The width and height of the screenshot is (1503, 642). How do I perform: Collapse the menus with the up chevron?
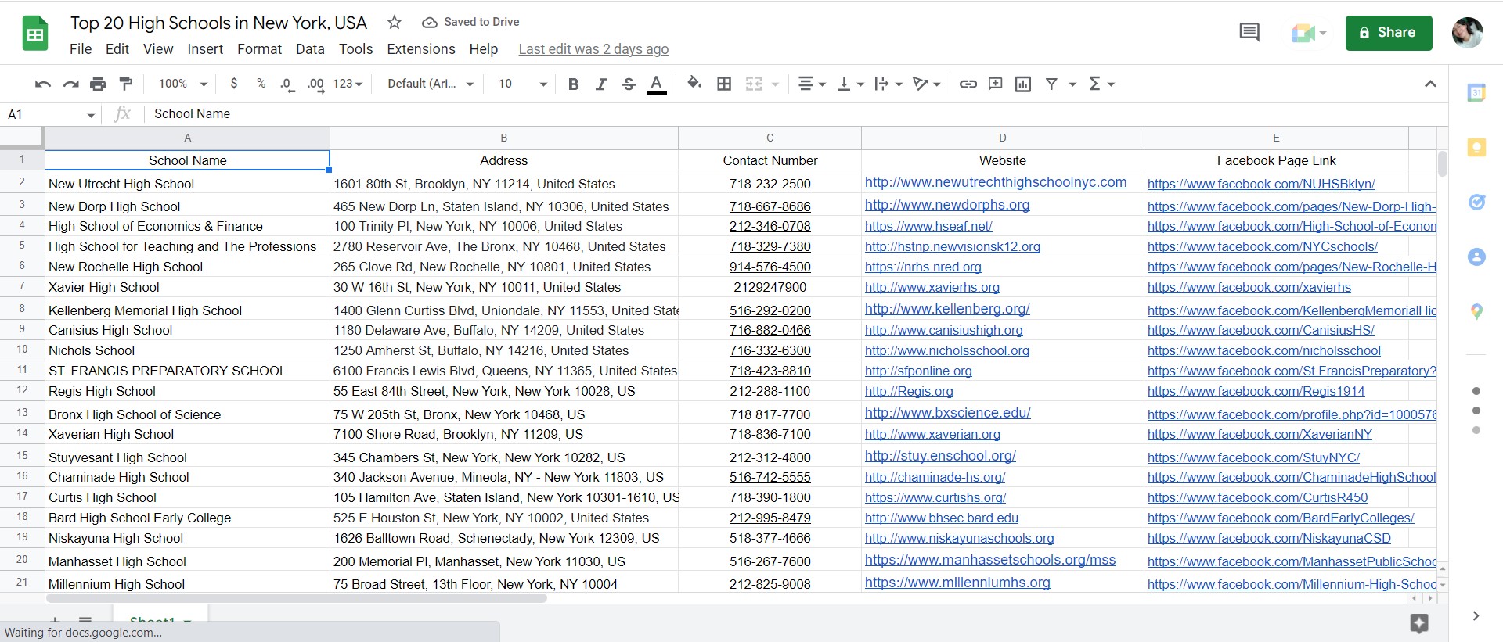pyautogui.click(x=1430, y=84)
